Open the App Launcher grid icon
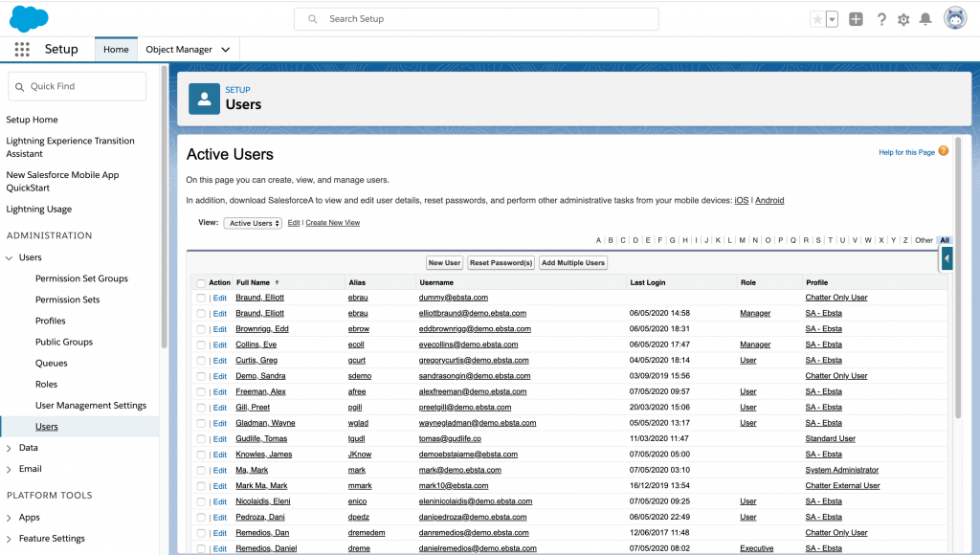 [x=22, y=50]
